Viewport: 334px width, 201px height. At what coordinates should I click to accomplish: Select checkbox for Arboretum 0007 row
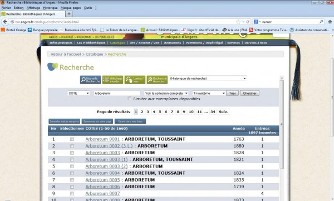click(72, 194)
